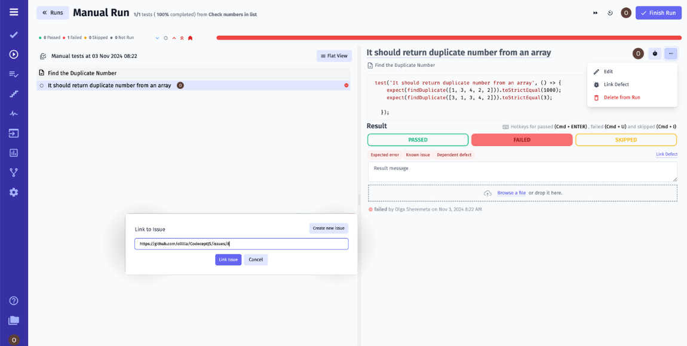The height and width of the screenshot is (346, 687).
Task: Open the Settings gear in the sidebar
Action: click(x=14, y=191)
